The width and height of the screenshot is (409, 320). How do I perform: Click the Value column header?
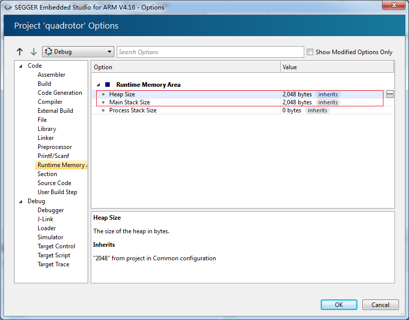coord(337,67)
